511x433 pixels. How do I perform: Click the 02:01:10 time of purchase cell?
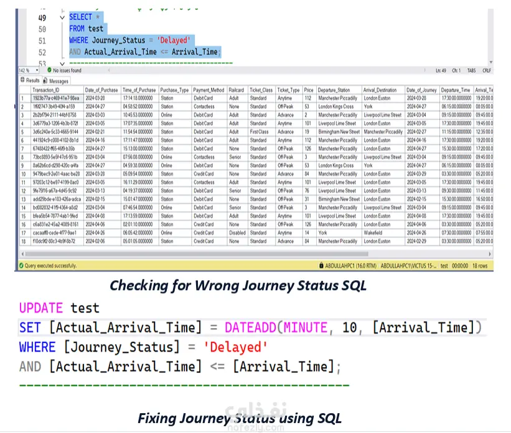pyautogui.click(x=139, y=224)
